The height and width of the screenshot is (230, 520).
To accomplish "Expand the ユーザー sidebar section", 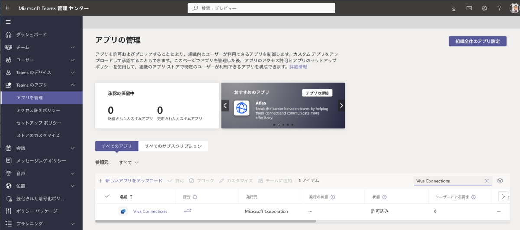I will (72, 60).
